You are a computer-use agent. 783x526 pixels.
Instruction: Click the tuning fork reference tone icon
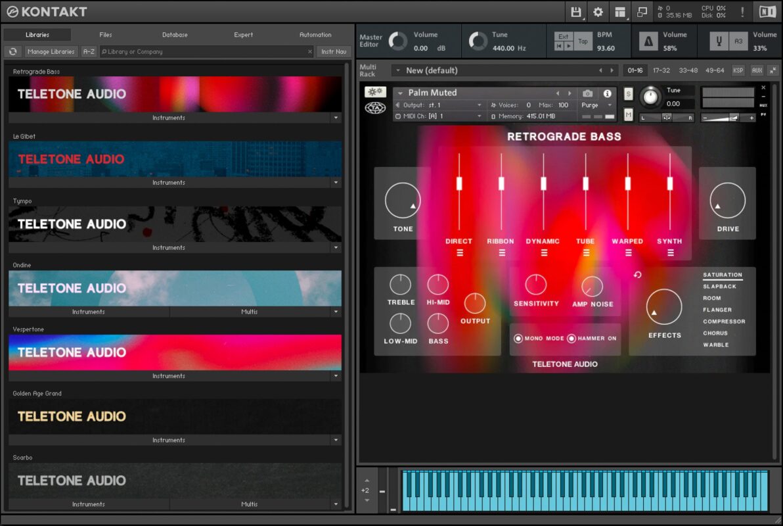pyautogui.click(x=720, y=41)
